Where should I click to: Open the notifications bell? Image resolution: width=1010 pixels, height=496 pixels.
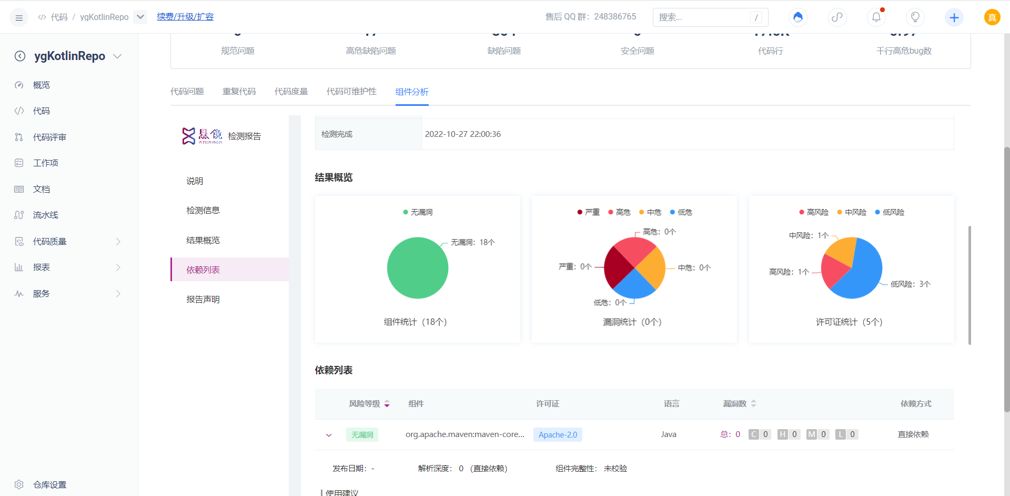876,17
